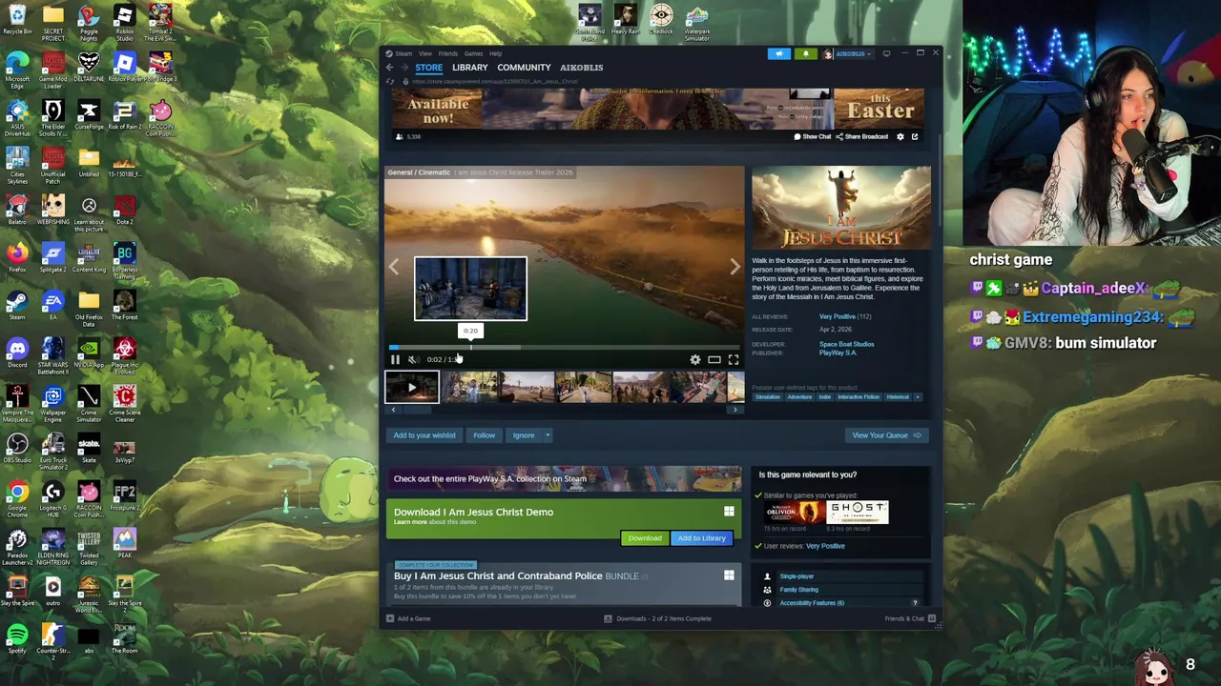
Task: Go to next media with right arrow
Action: [735, 268]
